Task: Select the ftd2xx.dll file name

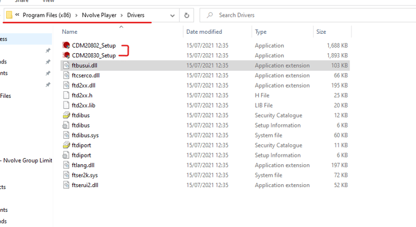Action: [83, 85]
